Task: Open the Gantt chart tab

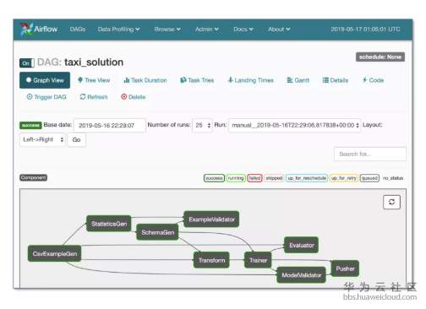Action: (x=298, y=80)
